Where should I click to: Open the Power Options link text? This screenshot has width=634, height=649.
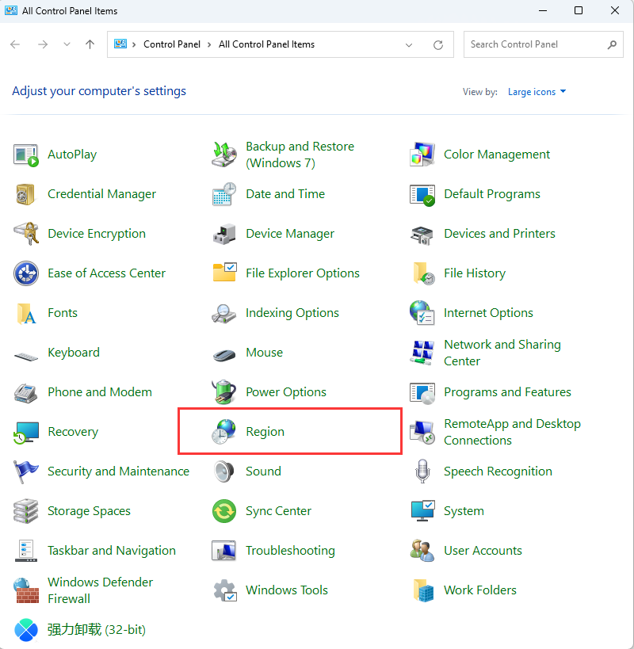coord(286,392)
